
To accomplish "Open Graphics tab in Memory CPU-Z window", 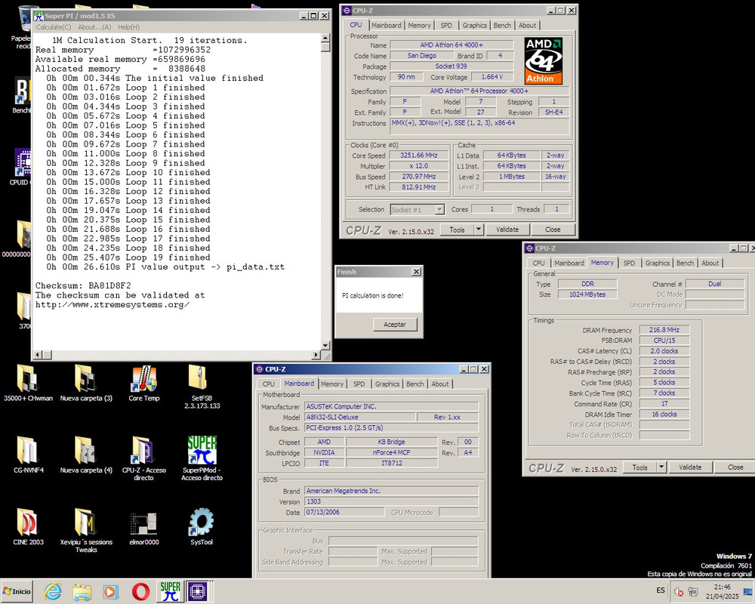I will coord(658,263).
